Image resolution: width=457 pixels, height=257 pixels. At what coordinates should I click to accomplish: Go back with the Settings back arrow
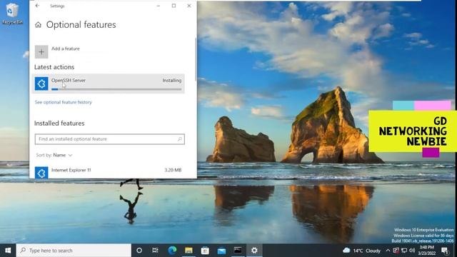[x=37, y=6]
